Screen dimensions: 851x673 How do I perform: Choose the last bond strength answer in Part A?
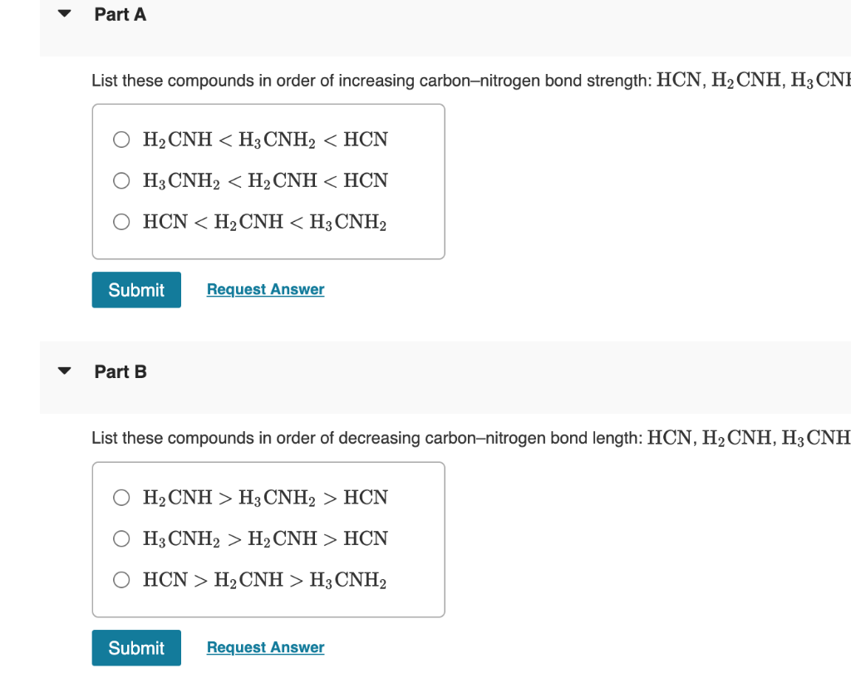[x=121, y=222]
